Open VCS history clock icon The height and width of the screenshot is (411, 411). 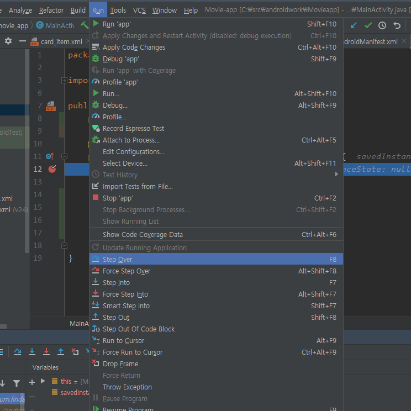[x=382, y=25]
